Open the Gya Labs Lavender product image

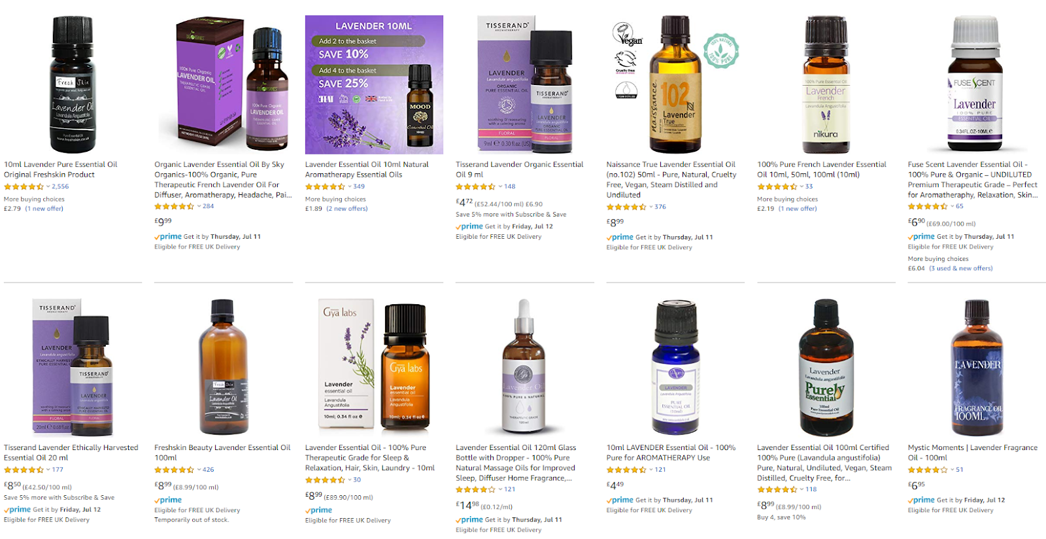click(x=375, y=366)
